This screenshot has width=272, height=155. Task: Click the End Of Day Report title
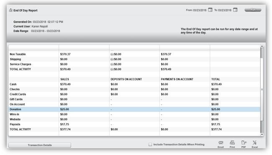26,10
